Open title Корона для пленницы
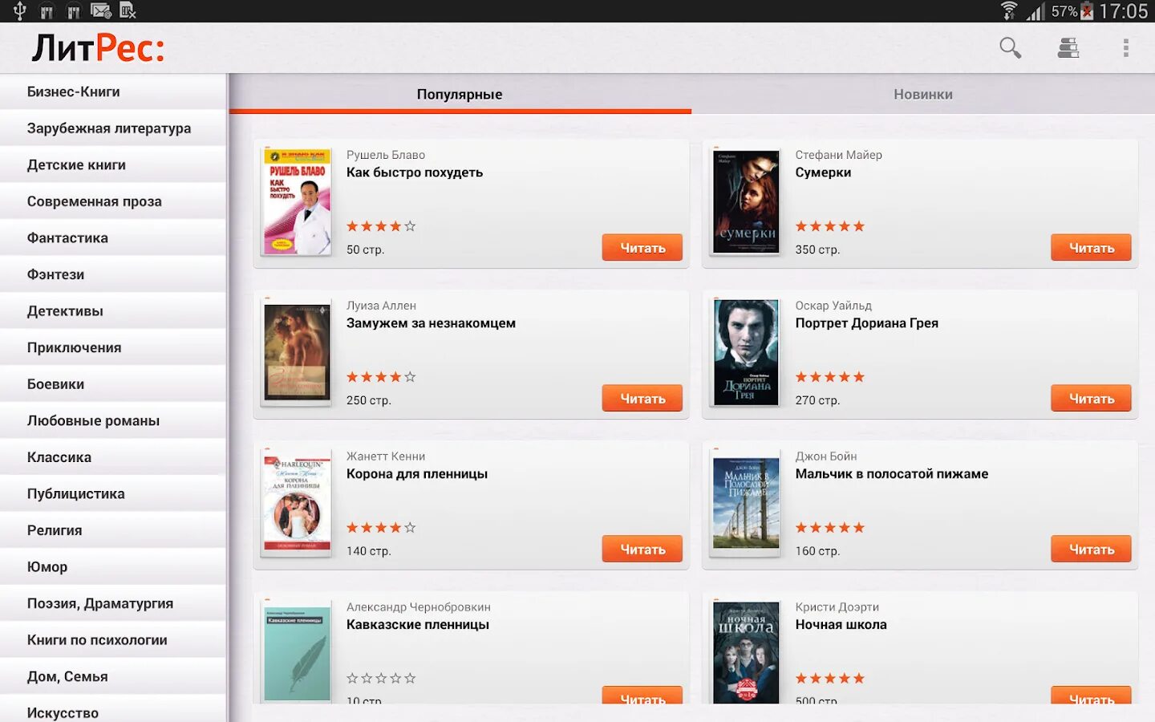1155x722 pixels. point(417,474)
